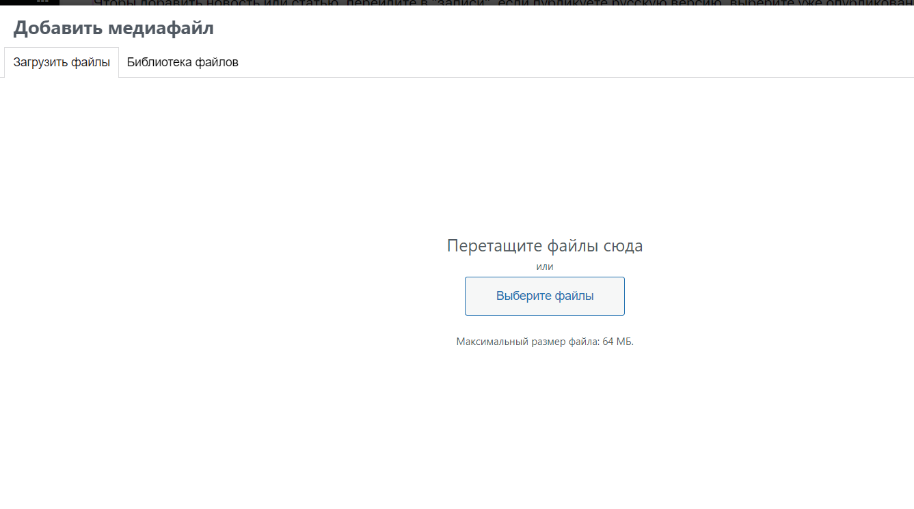Click the word медиафайл in the dialog title
This screenshot has width=914, height=509.
161,28
